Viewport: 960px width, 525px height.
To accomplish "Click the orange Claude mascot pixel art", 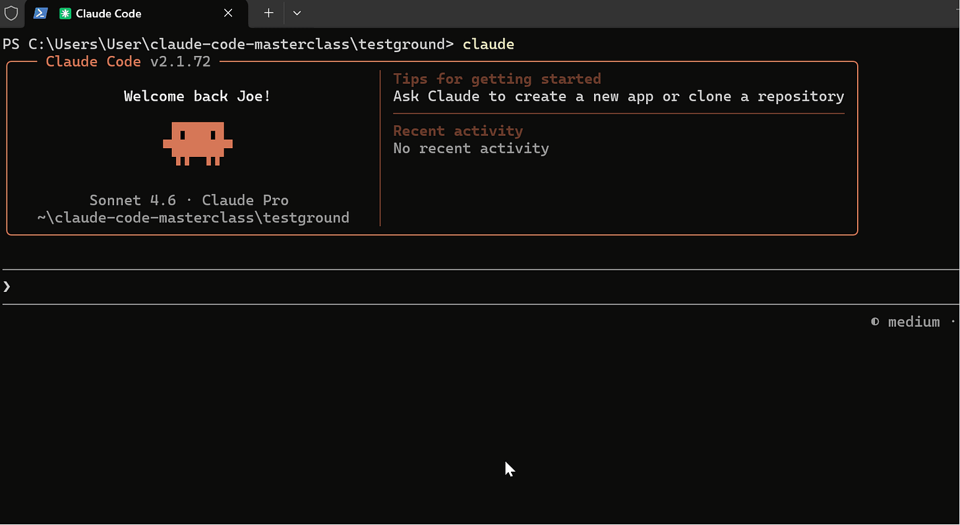I will click(x=198, y=143).
